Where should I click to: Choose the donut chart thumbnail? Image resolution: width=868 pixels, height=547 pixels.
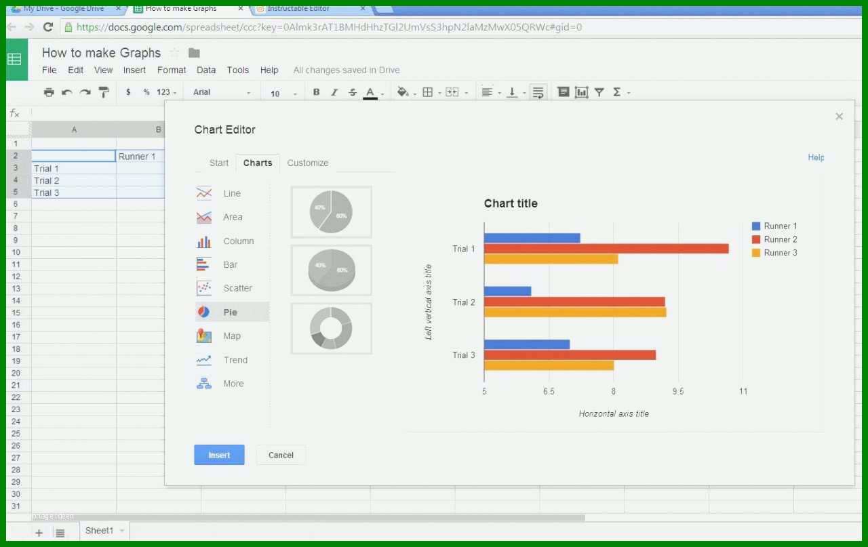[x=331, y=329]
